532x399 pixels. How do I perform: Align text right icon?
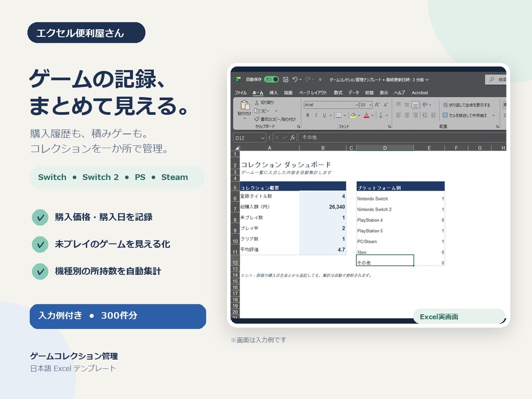415,115
